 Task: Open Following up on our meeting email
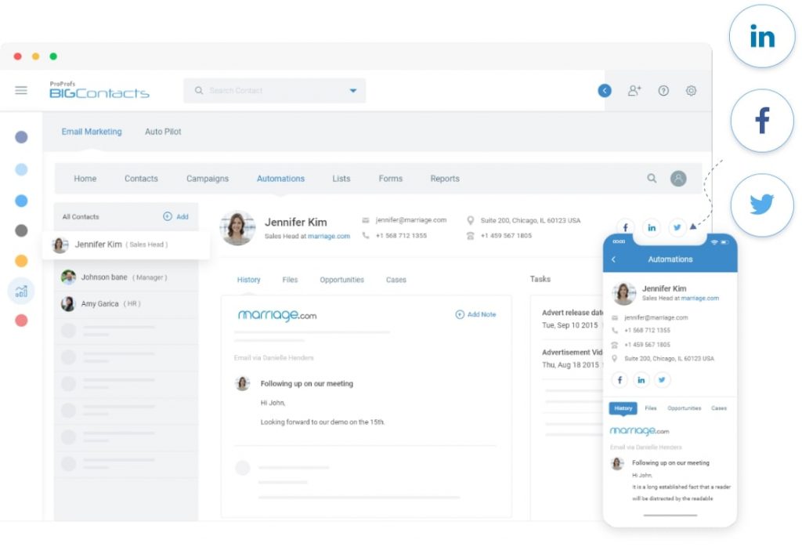[306, 383]
